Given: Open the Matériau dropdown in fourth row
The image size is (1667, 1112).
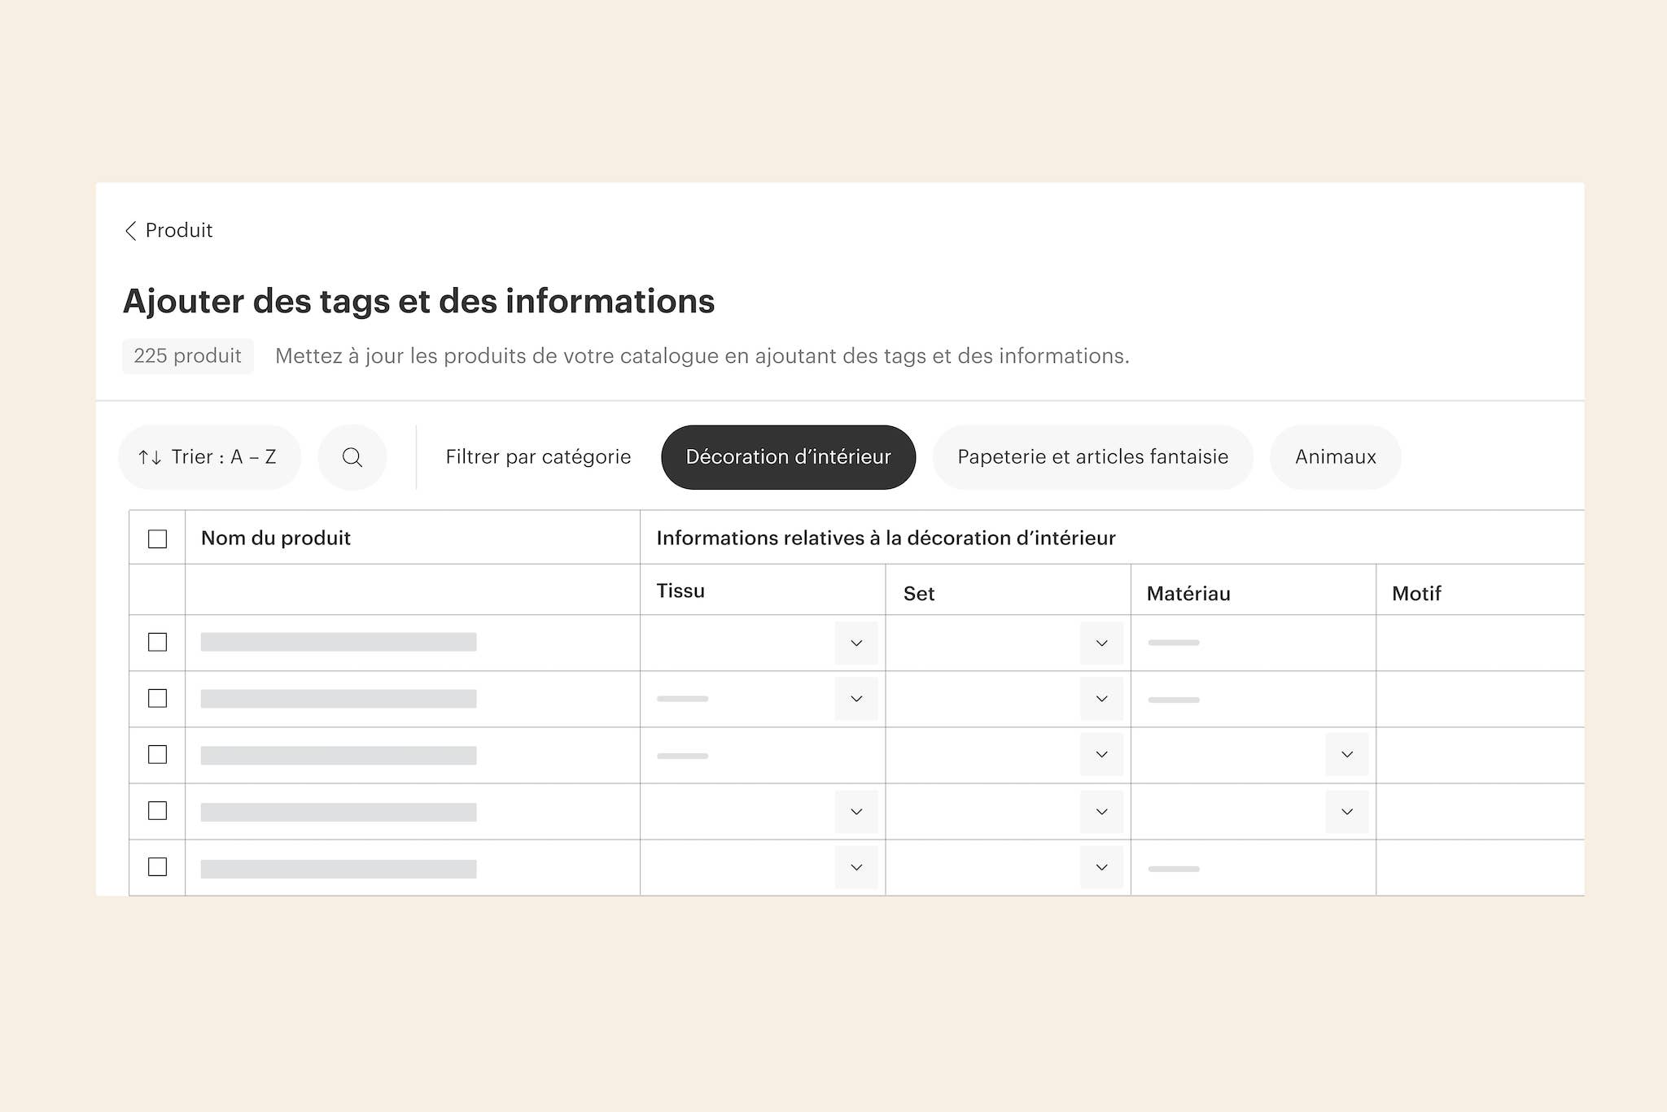Looking at the screenshot, I should coord(1346,811).
